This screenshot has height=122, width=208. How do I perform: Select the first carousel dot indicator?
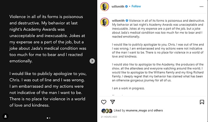pyautogui.click(x=47, y=118)
